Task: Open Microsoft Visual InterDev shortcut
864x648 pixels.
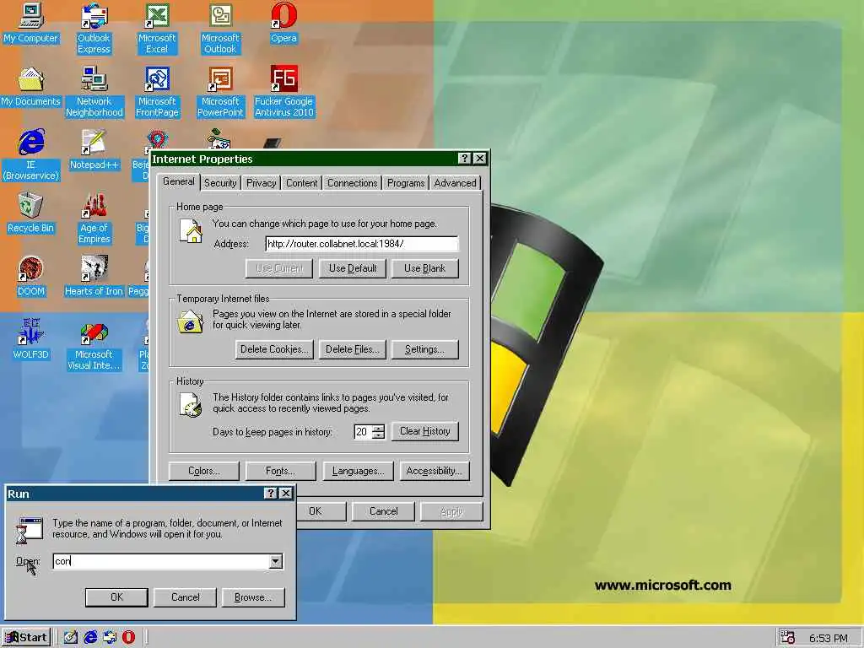Action: point(94,345)
